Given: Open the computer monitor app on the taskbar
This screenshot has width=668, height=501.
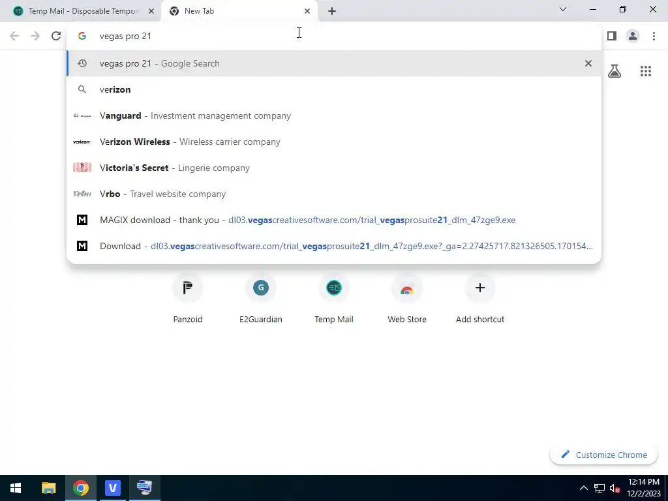Looking at the screenshot, I should pos(144,488).
